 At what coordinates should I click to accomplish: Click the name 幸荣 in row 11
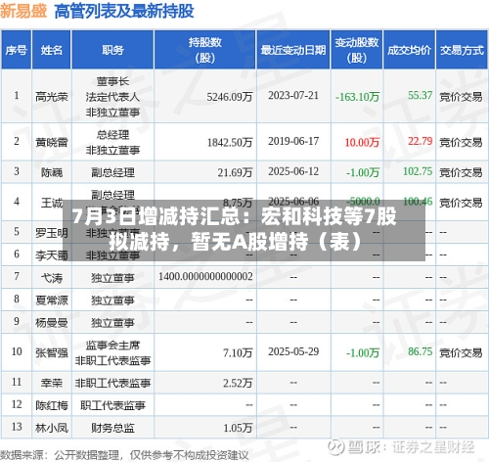(x=52, y=383)
